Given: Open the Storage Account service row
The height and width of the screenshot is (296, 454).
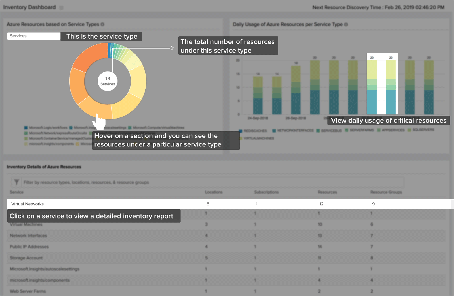Looking at the screenshot, I should [26, 258].
